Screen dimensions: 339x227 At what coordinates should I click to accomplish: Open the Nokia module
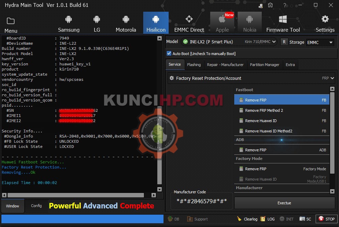[250, 23]
